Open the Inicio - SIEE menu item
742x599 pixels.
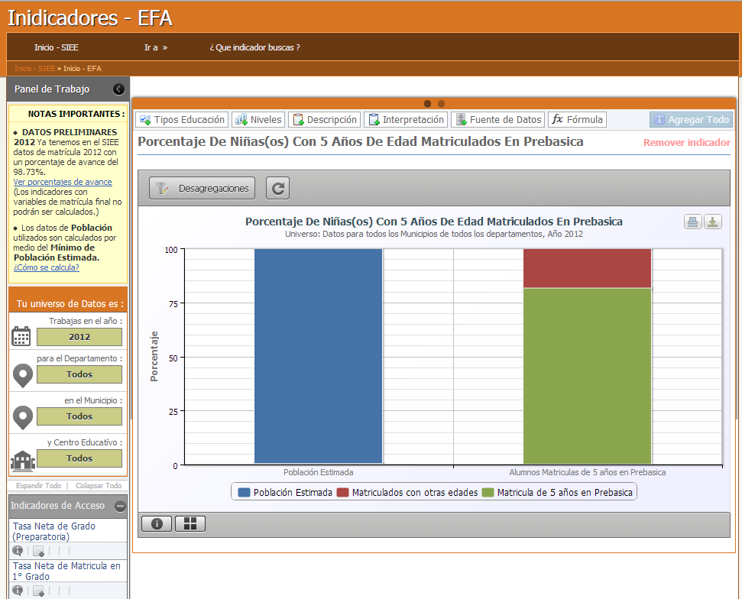56,47
